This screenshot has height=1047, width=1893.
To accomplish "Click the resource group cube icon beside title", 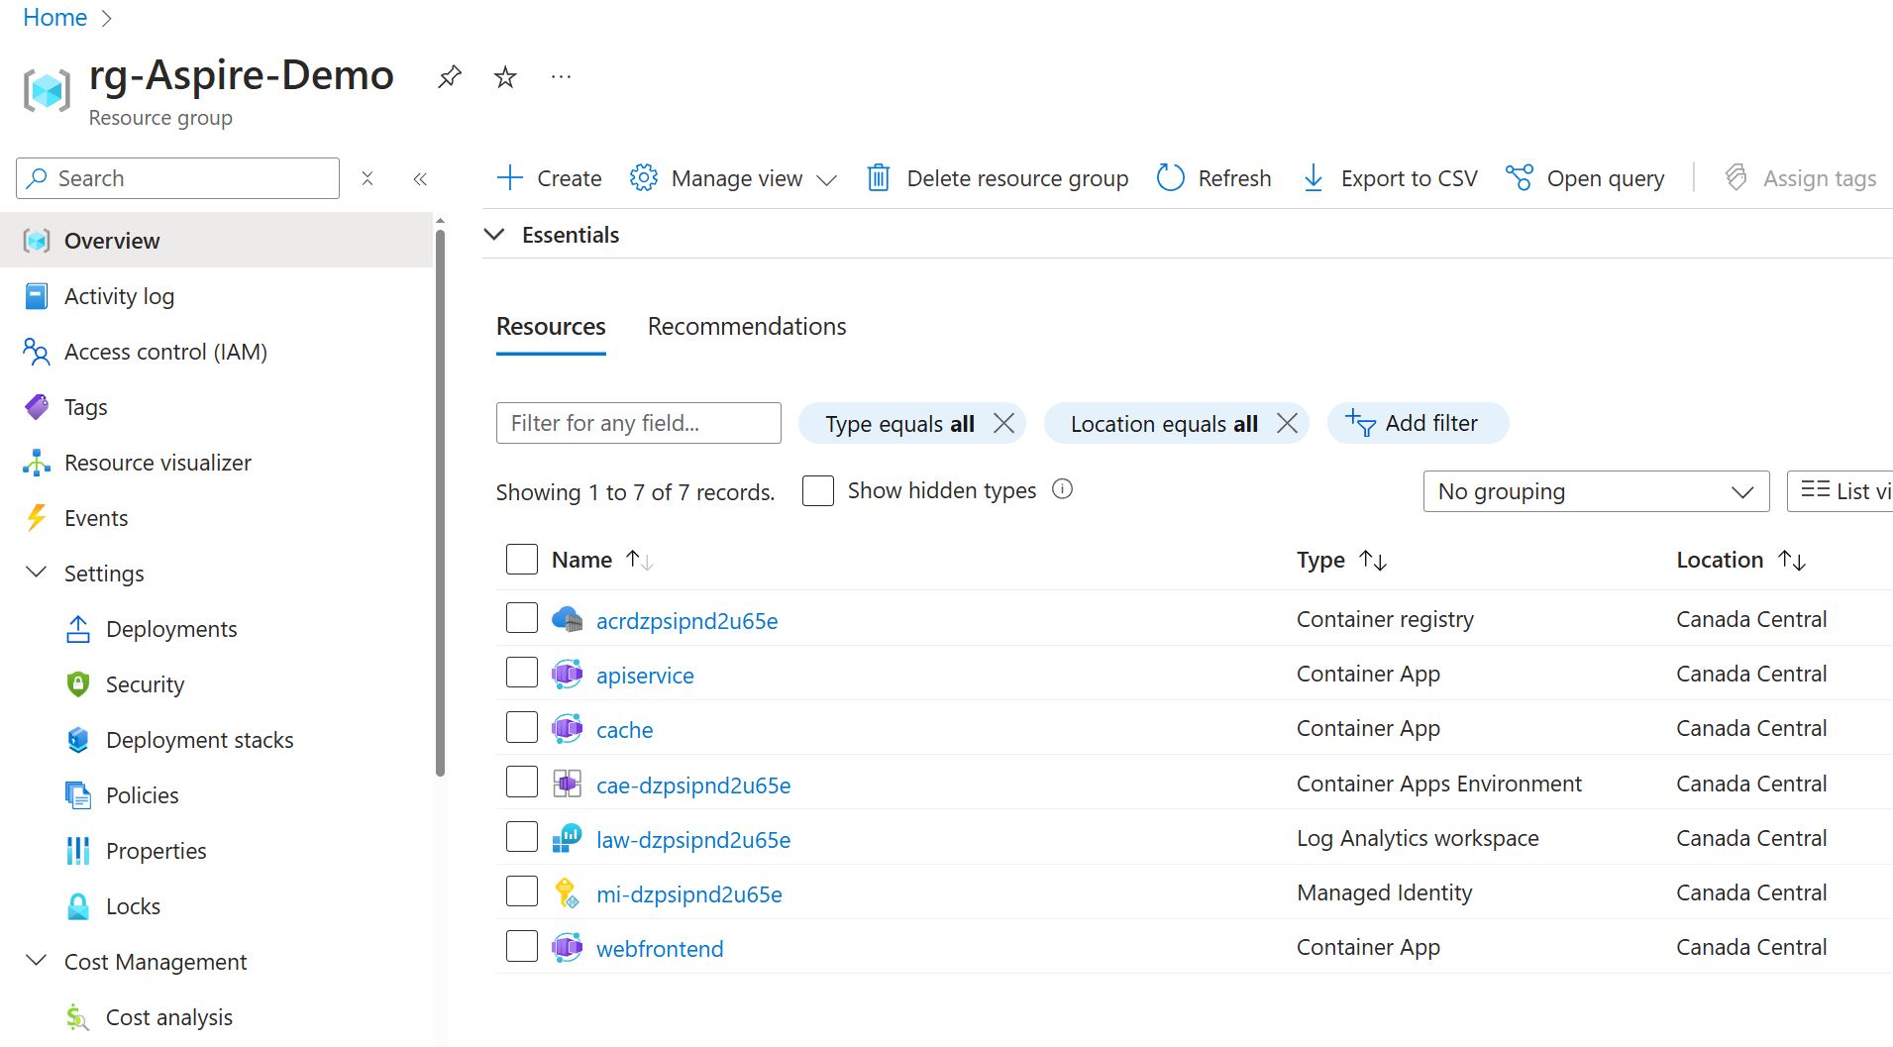I will click(x=47, y=90).
